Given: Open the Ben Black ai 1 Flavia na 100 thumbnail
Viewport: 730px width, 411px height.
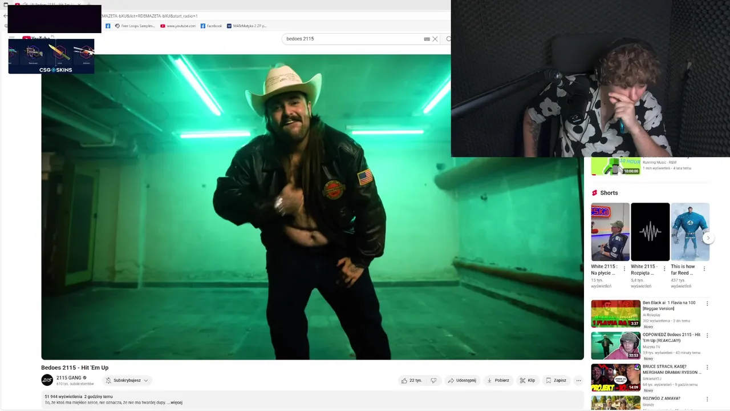Looking at the screenshot, I should click(x=616, y=313).
